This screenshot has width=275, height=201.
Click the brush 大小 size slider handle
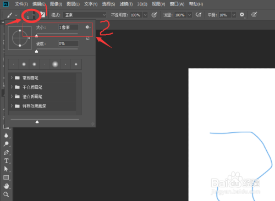(36, 36)
